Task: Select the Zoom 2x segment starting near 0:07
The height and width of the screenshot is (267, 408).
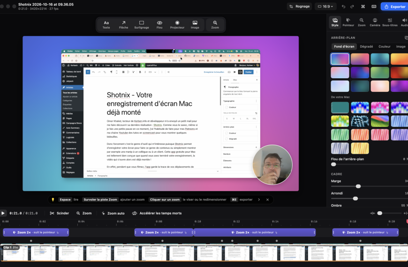Action: [x=164, y=232]
